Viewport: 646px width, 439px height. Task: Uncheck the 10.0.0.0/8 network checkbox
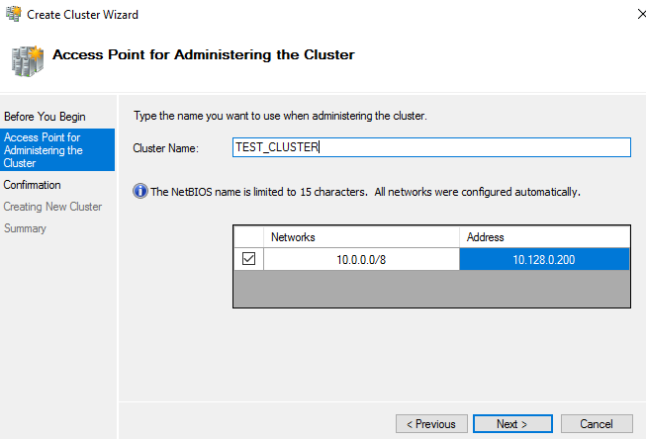(248, 259)
